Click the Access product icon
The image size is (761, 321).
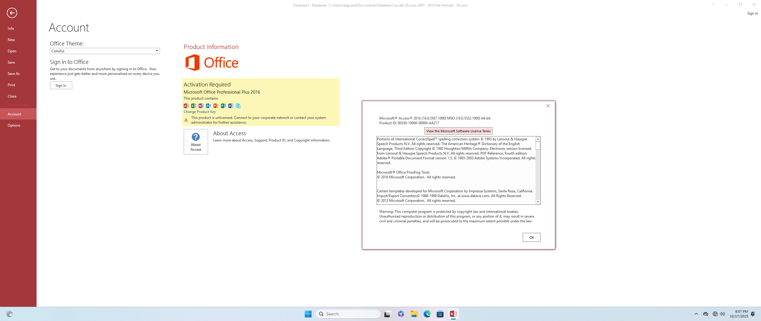(x=186, y=106)
